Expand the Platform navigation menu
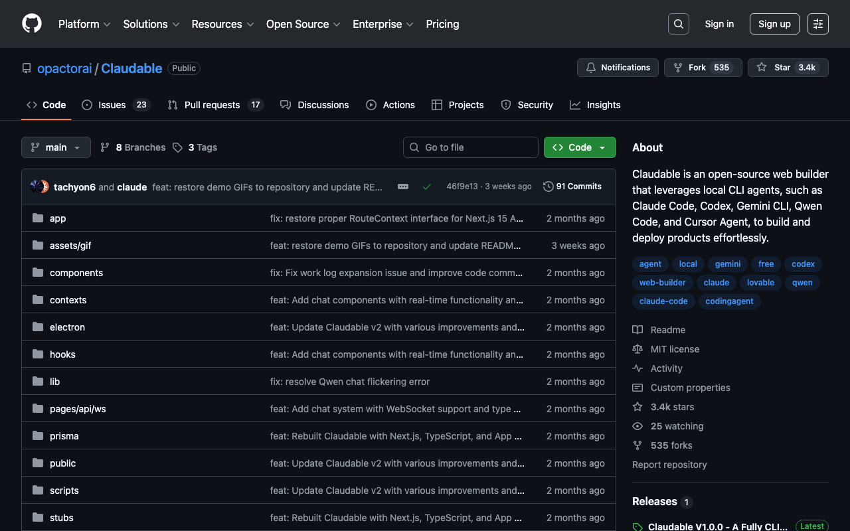Screen dimensions: 850x531 pos(85,24)
